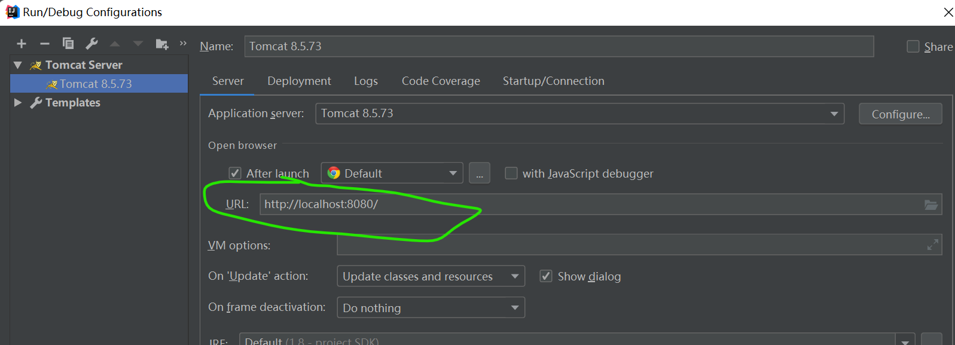Screen dimensions: 955x345
Task: Open the On 'Update' action dropdown
Action: pyautogui.click(x=431, y=276)
